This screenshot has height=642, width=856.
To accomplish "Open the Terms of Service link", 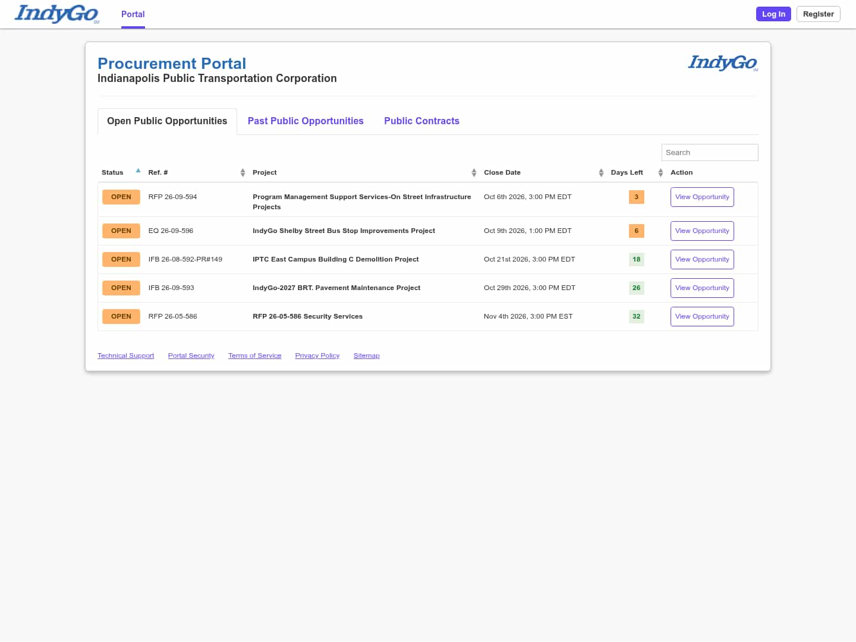I will click(x=254, y=355).
